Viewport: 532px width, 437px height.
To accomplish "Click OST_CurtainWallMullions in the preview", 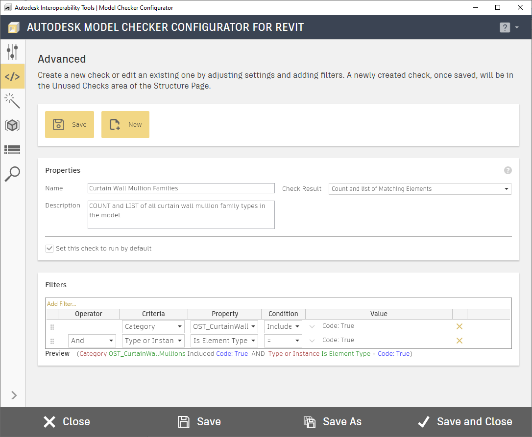I will click(147, 354).
